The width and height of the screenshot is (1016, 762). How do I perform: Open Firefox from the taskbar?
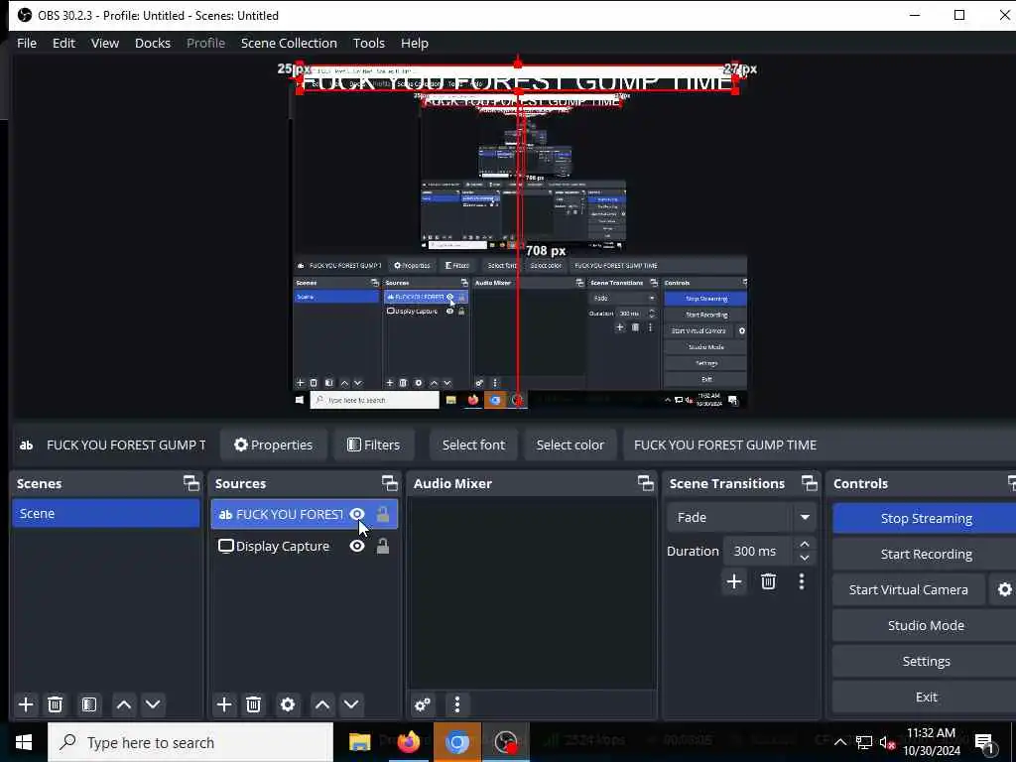click(x=408, y=742)
